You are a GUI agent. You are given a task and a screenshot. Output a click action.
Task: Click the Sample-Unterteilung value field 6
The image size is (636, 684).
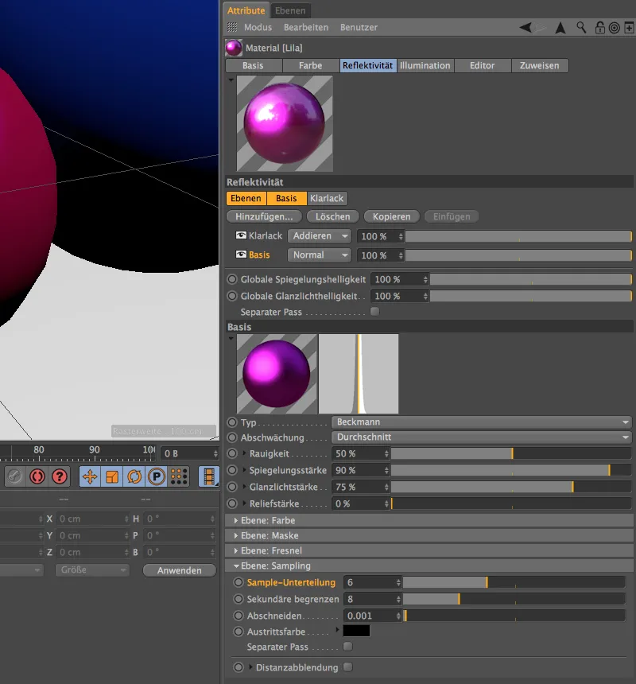pos(372,582)
